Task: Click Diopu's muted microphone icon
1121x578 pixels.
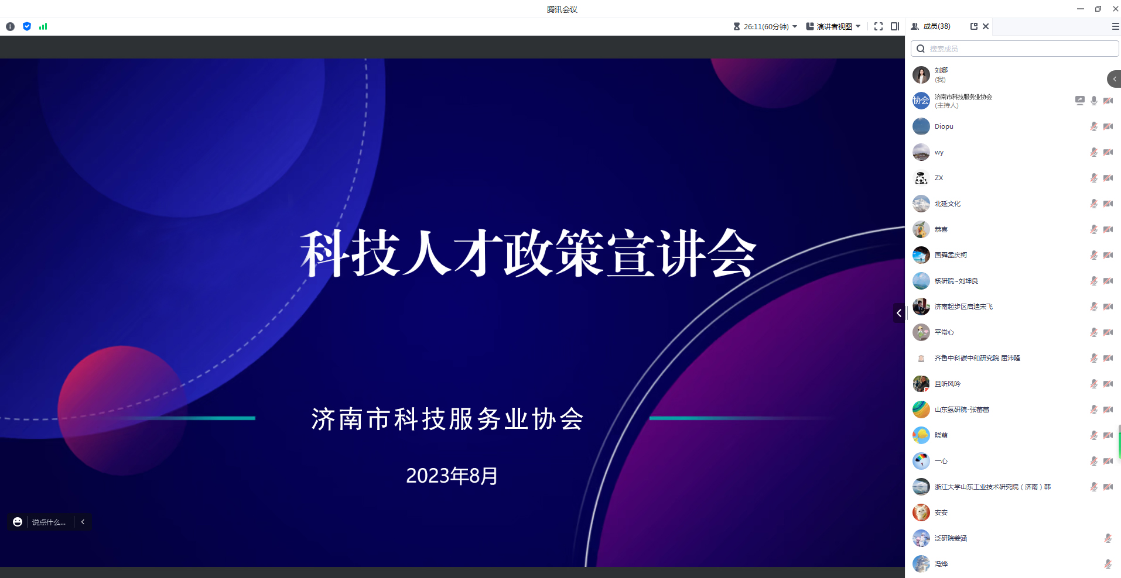Action: pos(1093,126)
